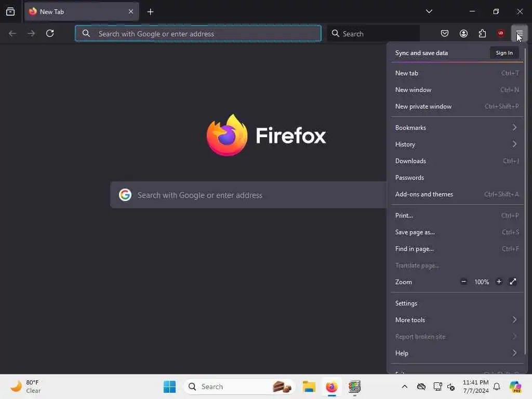Open the Windows Start button
This screenshot has height=399, width=532.
[x=170, y=387]
